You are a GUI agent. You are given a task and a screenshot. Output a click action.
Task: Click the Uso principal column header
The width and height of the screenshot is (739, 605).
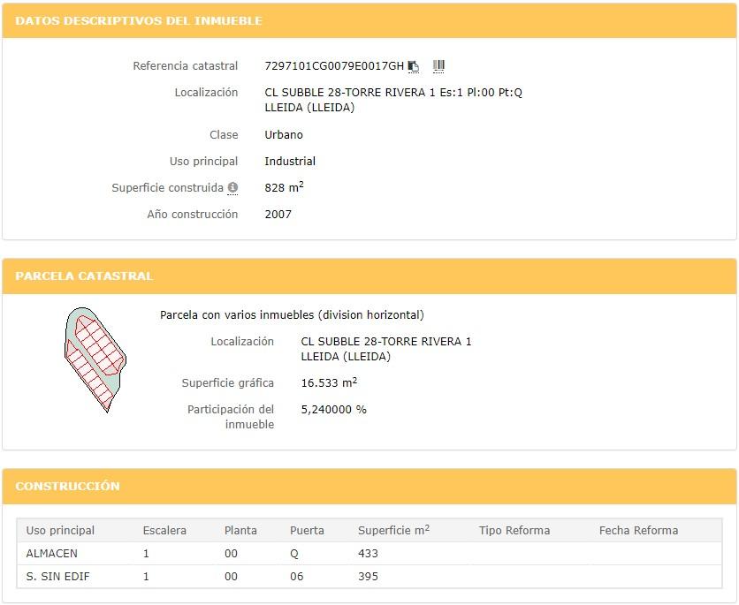click(x=60, y=531)
